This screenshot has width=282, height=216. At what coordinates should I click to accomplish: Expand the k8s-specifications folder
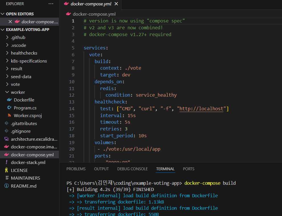[x=7, y=61]
